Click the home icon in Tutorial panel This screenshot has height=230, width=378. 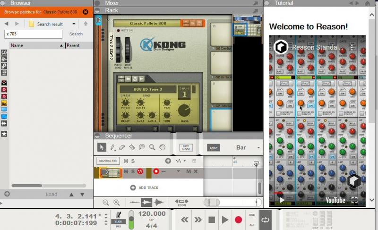[x=367, y=3]
